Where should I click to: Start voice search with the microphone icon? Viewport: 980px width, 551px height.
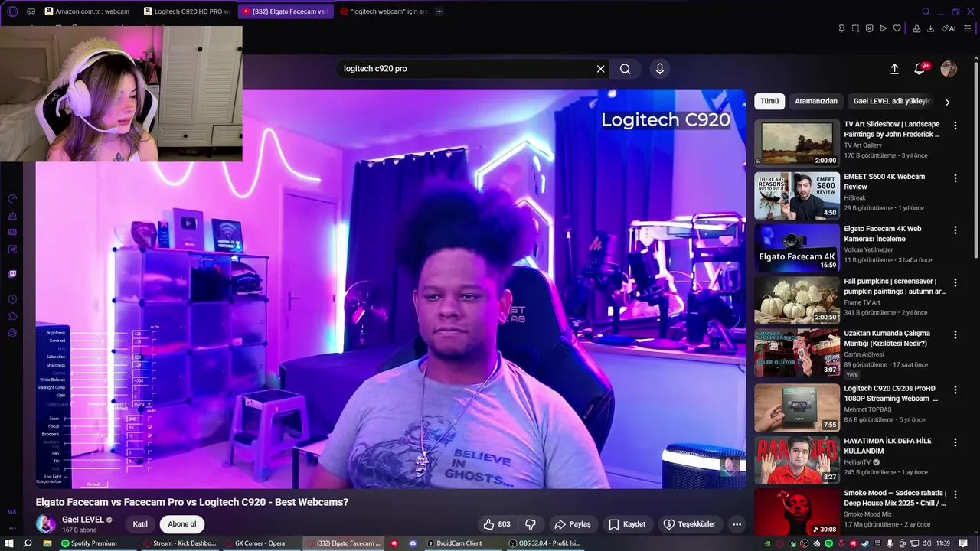(x=660, y=69)
